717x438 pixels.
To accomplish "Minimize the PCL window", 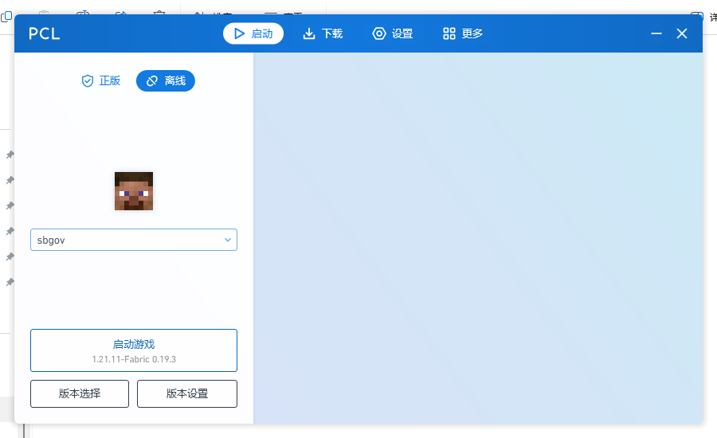I will [x=656, y=33].
